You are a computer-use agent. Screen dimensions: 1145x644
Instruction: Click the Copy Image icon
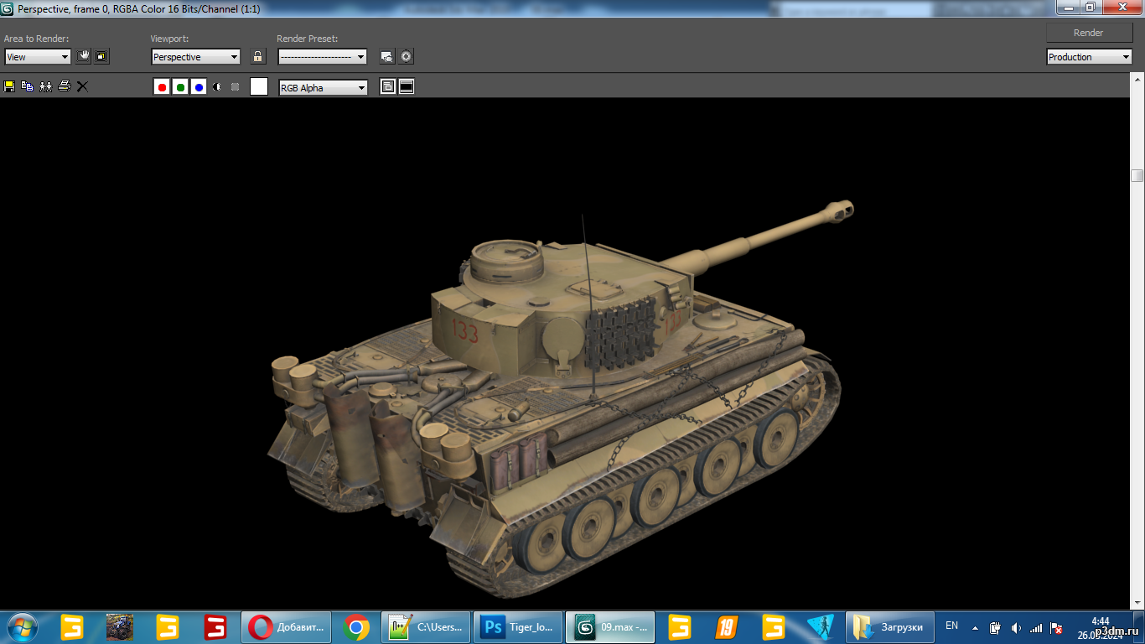pyautogui.click(x=28, y=86)
